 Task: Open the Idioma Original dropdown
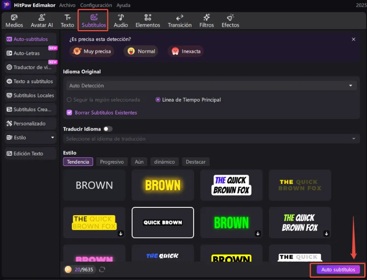coord(211,86)
